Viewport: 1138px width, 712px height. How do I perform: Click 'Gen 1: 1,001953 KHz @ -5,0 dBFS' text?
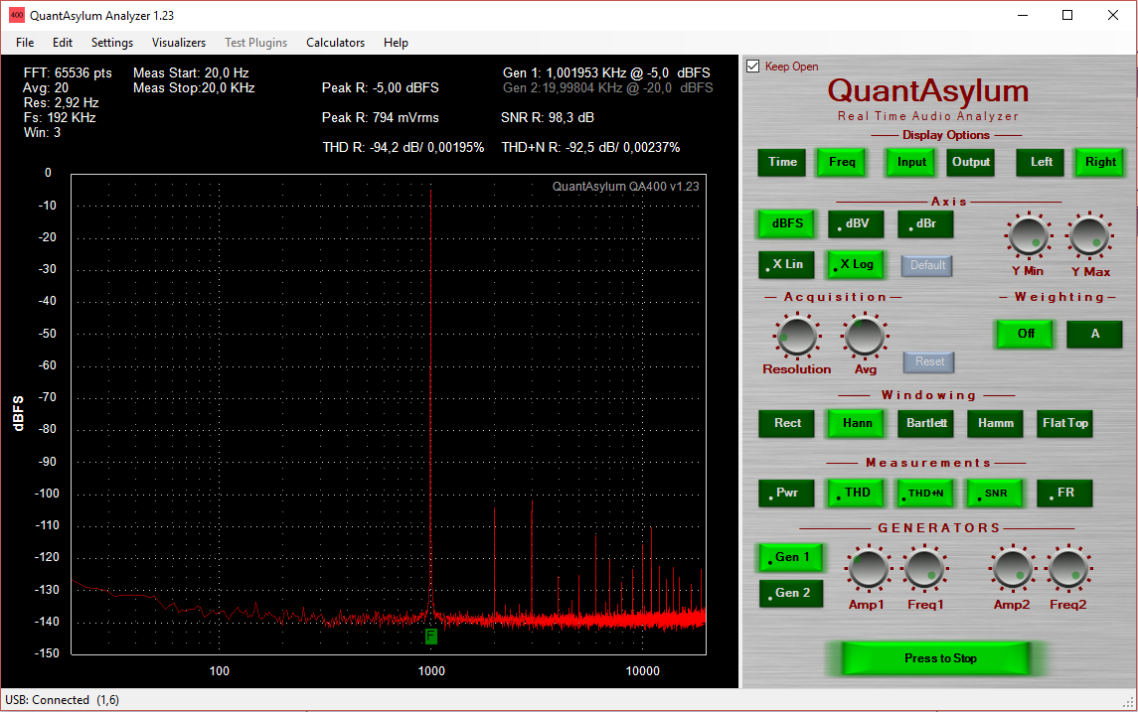click(606, 73)
